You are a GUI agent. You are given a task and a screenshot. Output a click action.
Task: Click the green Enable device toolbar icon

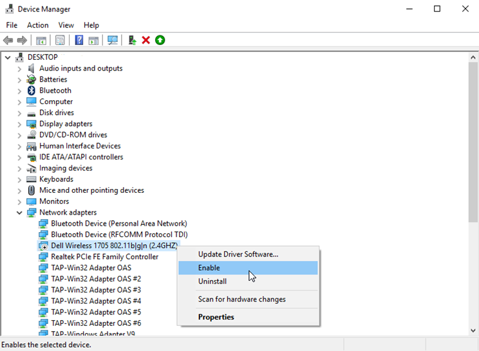pyautogui.click(x=160, y=40)
